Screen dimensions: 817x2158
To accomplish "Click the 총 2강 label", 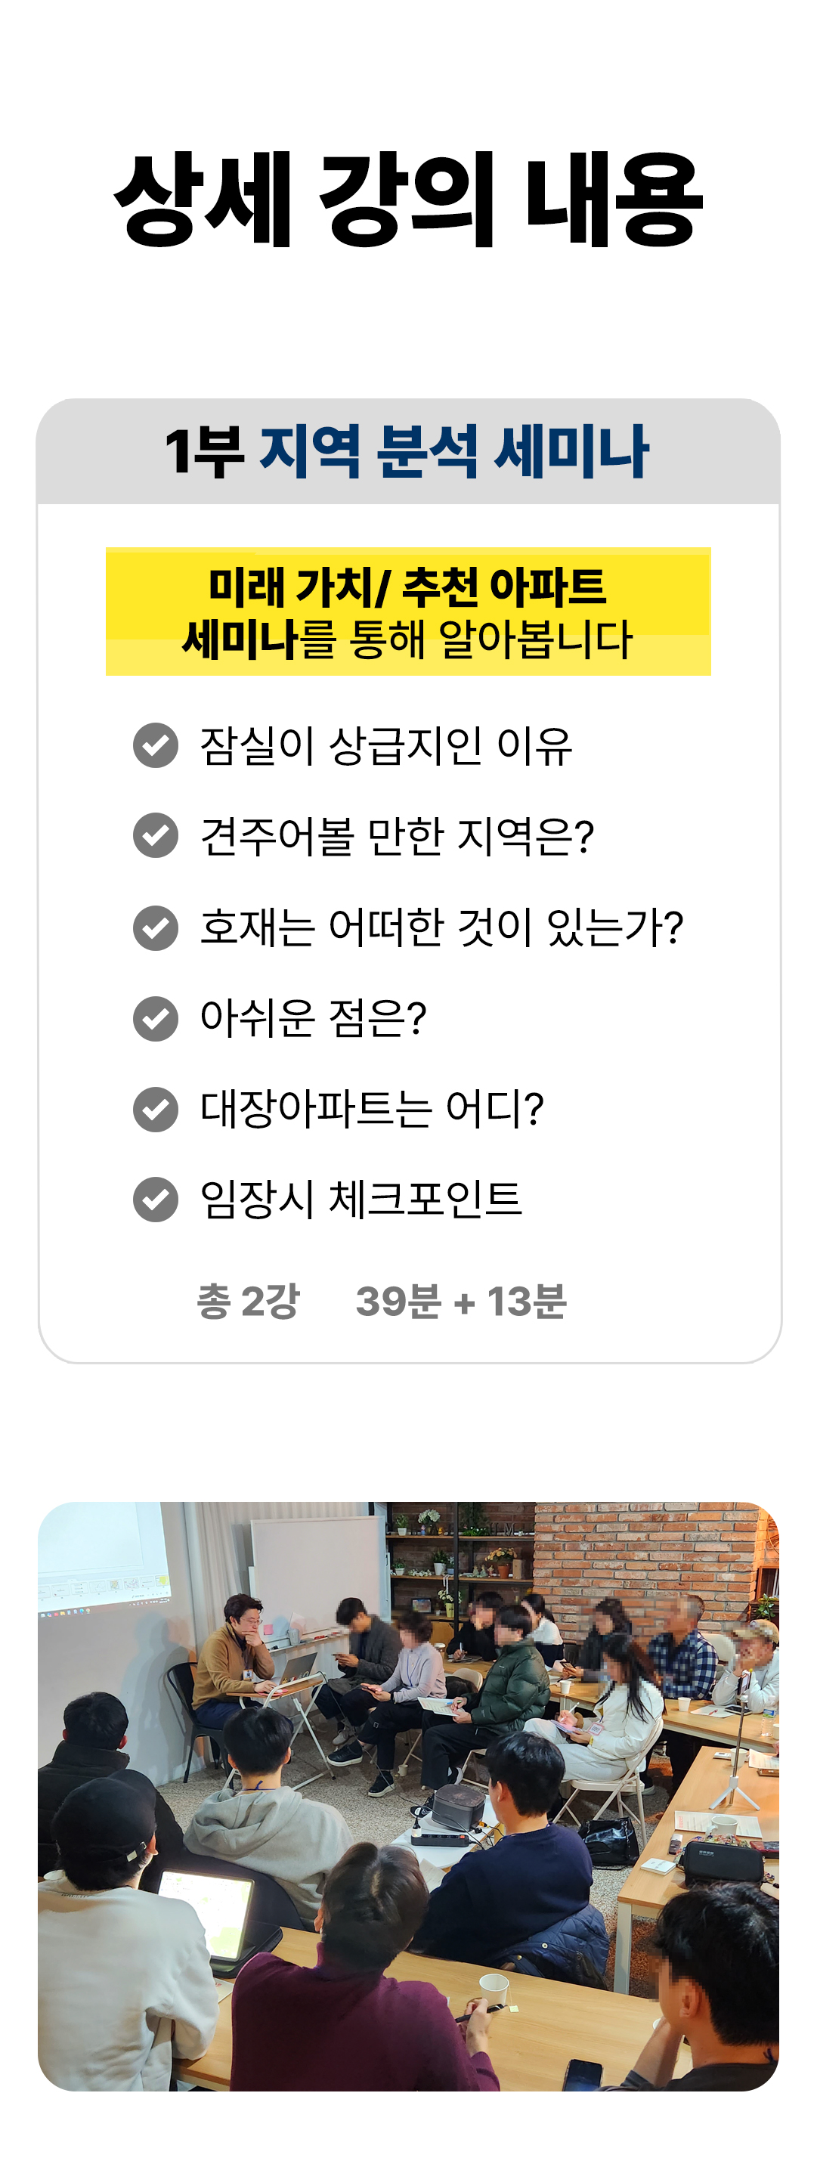I will (x=248, y=1301).
